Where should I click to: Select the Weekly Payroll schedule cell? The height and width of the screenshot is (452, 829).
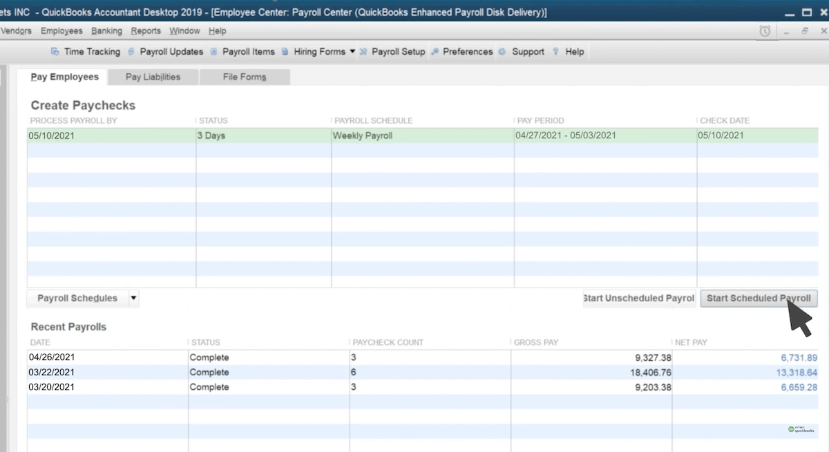[x=423, y=135]
